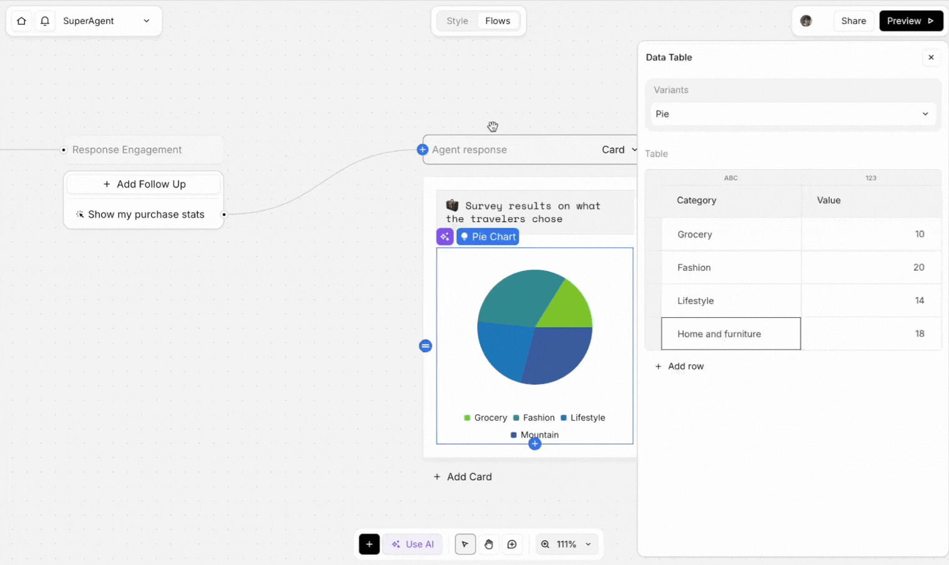Select the hand pan tool
This screenshot has height=565, width=949.
click(x=489, y=544)
